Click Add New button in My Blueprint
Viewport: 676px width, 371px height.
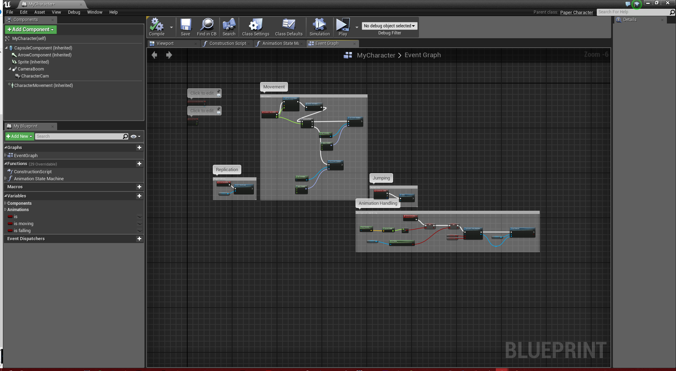click(19, 136)
